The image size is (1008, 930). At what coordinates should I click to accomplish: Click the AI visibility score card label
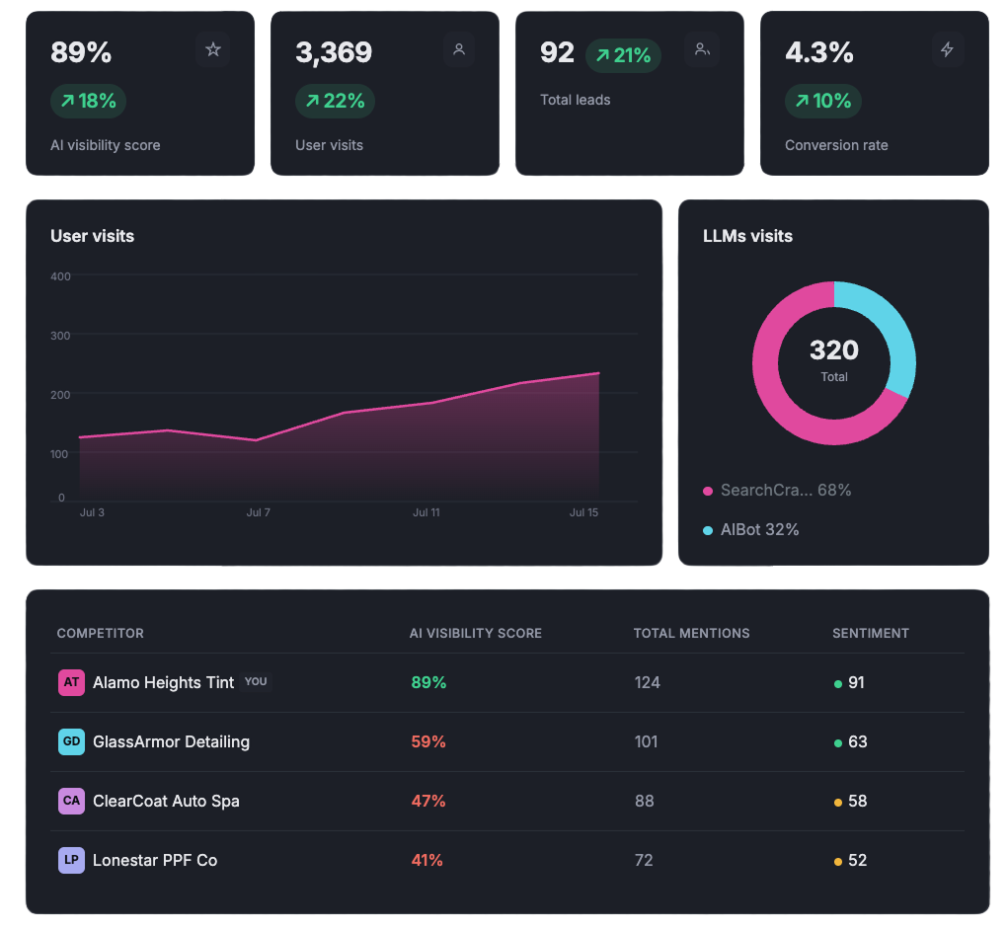[106, 145]
